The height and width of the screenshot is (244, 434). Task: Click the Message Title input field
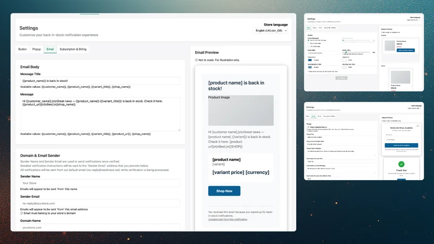[x=100, y=81]
